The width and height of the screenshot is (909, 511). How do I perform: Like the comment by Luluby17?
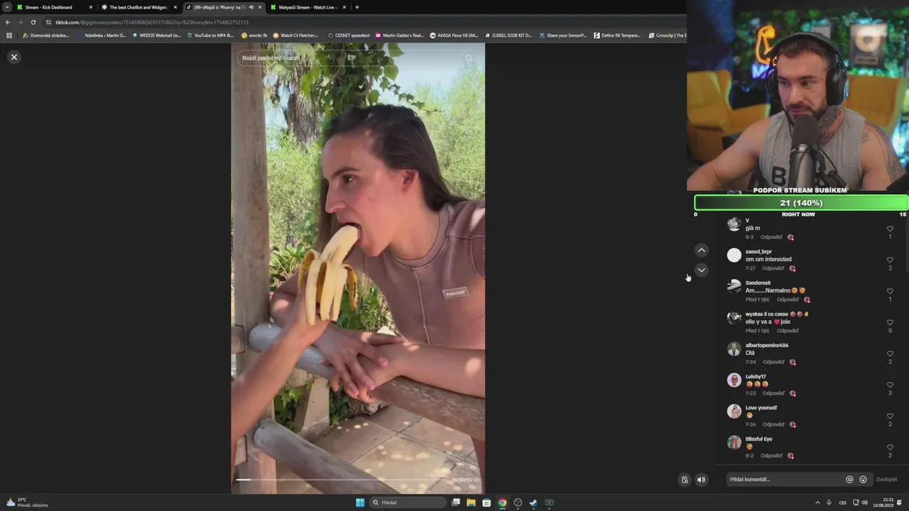tap(890, 385)
